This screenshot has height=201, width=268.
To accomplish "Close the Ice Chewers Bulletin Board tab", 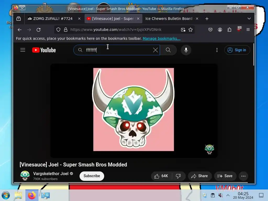I will click(x=197, y=19).
